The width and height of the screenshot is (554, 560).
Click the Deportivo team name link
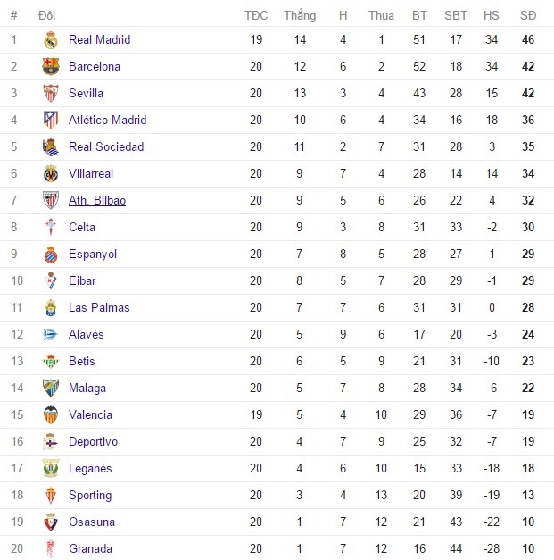[x=93, y=441]
